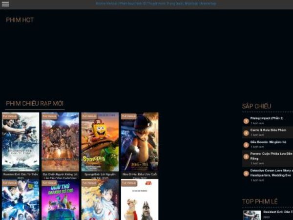Image resolution: width=293 pixels, height=220 pixels.
Task: Click the PHIM HOT section heading
Action: tap(20, 20)
